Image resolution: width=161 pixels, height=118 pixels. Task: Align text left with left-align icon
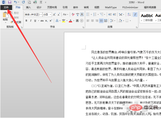(x=88, y=21)
